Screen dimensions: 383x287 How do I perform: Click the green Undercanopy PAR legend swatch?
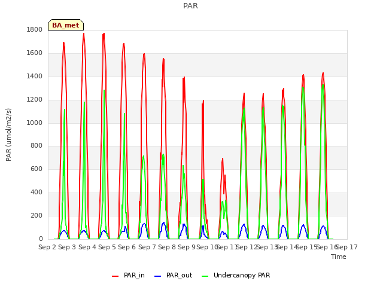point(205,276)
